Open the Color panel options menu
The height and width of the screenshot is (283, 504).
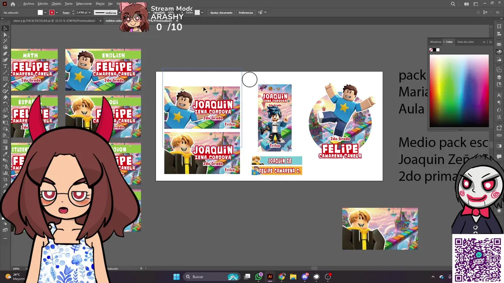(x=490, y=42)
